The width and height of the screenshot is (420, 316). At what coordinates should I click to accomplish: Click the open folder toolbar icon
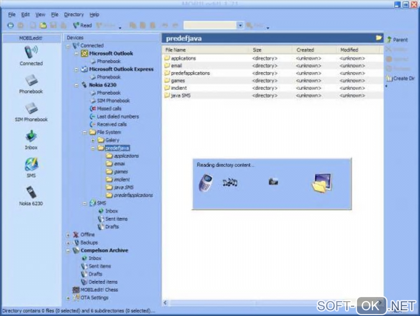coord(43,26)
